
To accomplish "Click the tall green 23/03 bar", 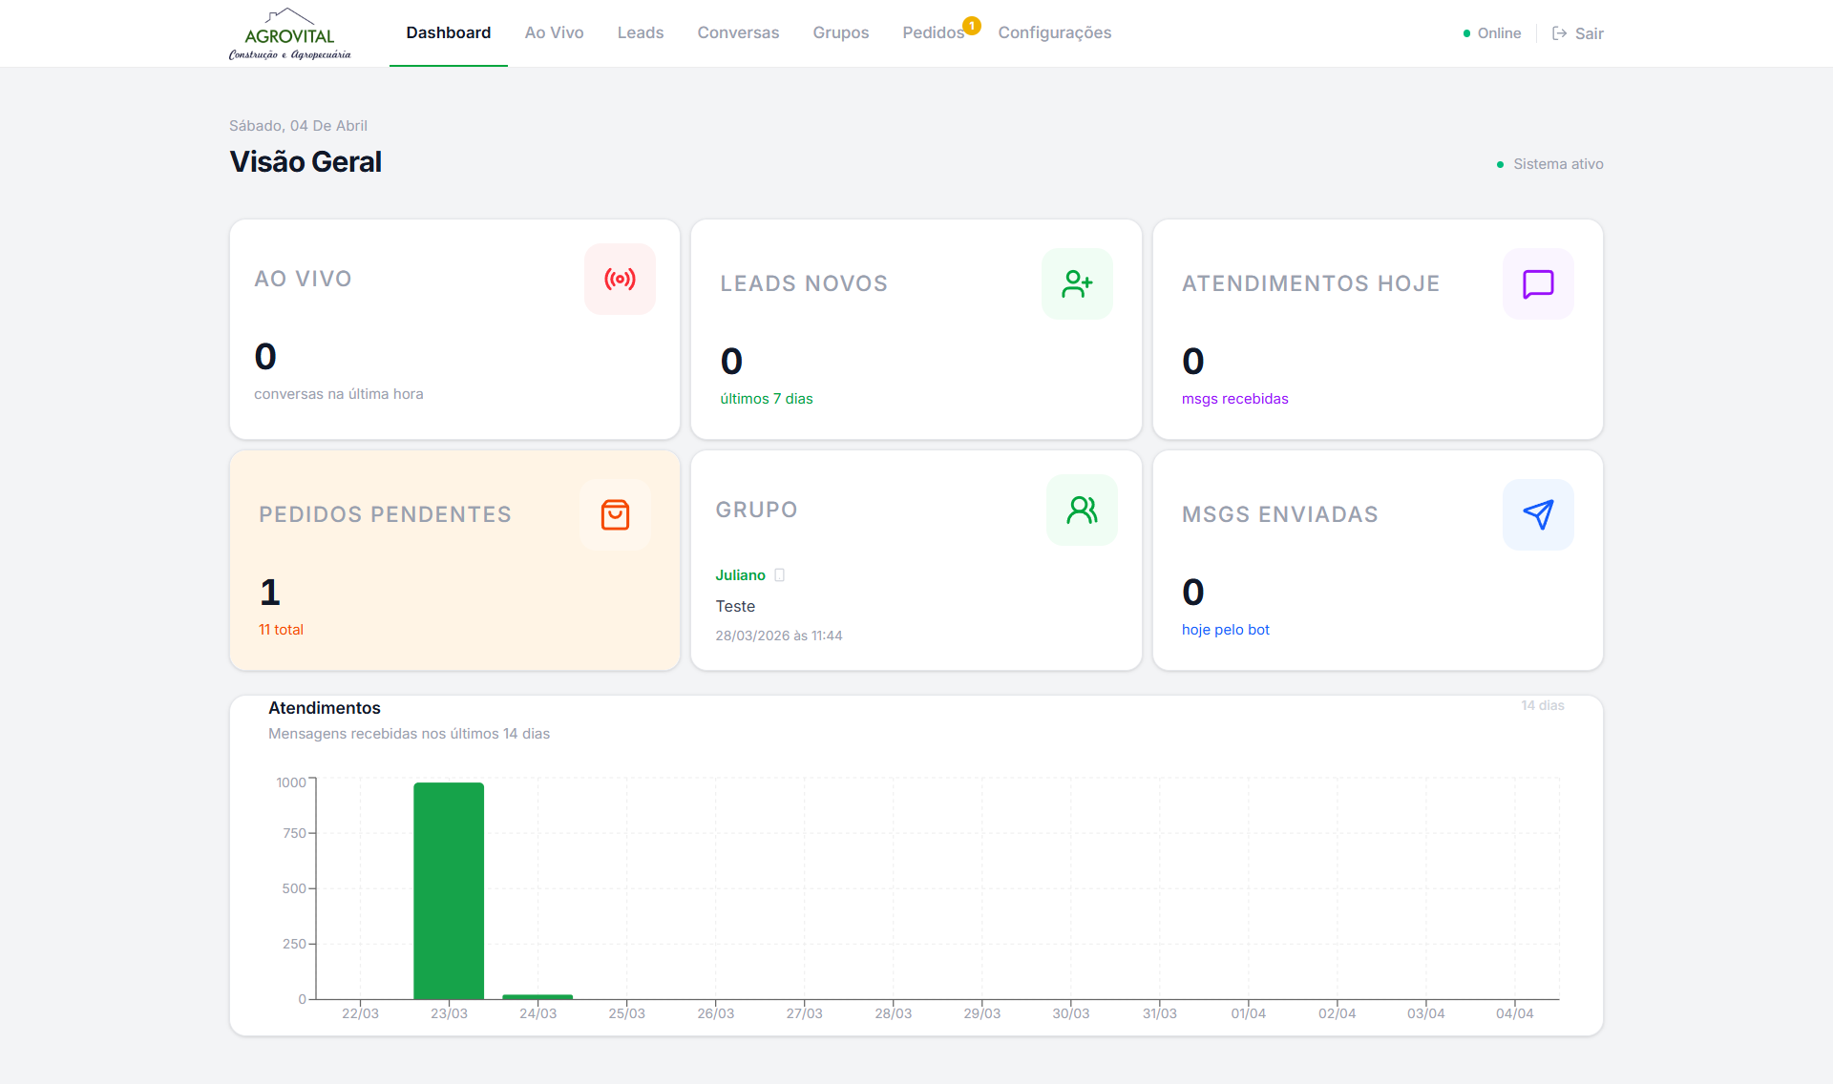I will (x=449, y=889).
